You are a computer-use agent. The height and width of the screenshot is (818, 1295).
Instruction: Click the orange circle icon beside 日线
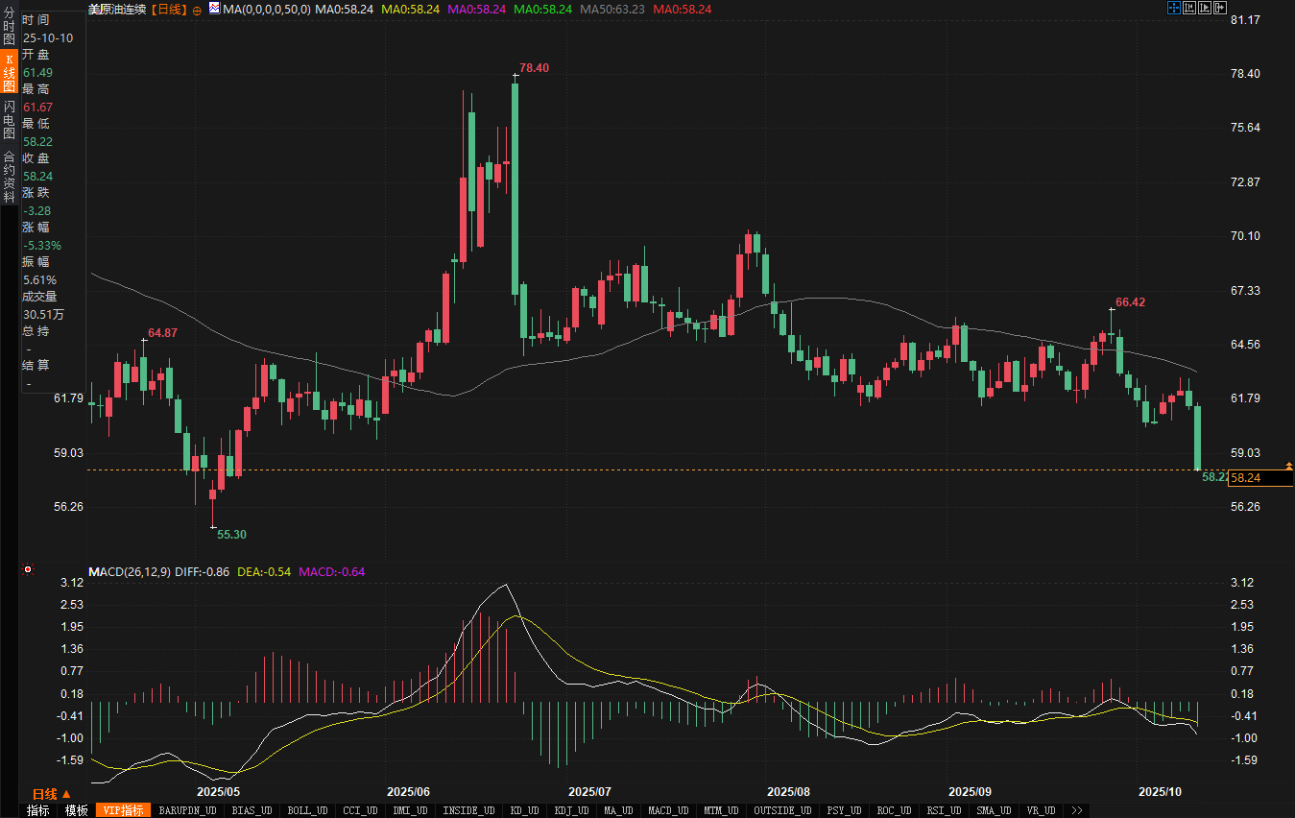[196, 9]
